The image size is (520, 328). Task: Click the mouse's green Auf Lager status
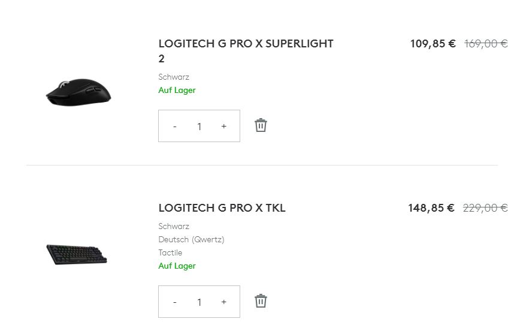click(x=177, y=91)
